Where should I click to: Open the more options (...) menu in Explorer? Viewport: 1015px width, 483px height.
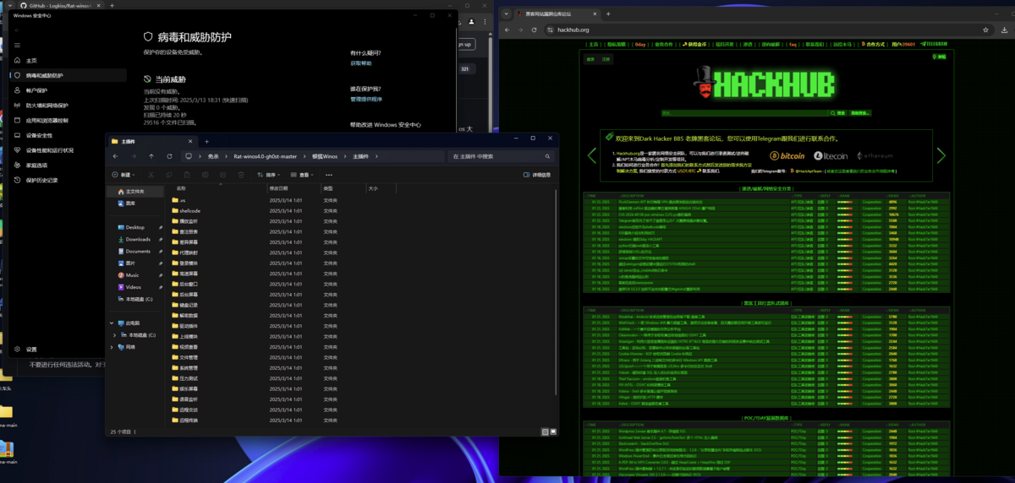(x=328, y=175)
